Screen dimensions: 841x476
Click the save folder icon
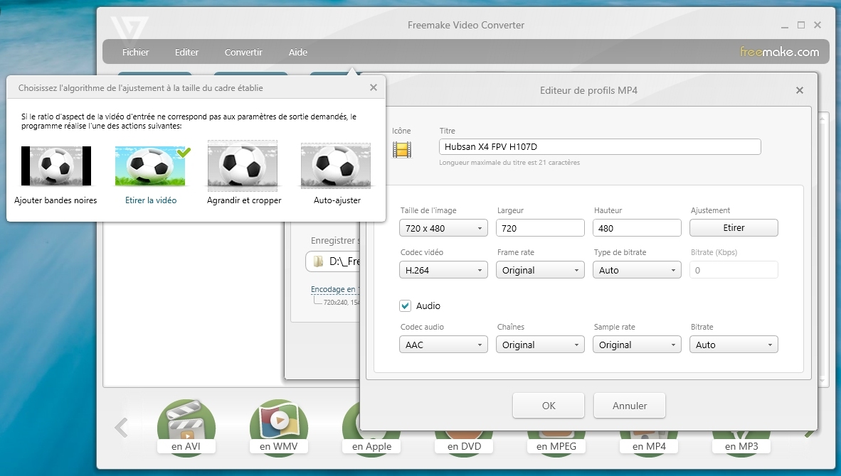pos(319,261)
